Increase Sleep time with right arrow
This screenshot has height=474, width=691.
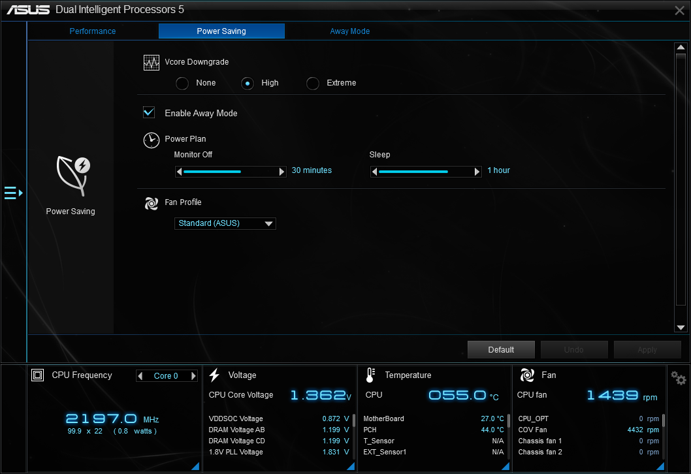coord(477,171)
